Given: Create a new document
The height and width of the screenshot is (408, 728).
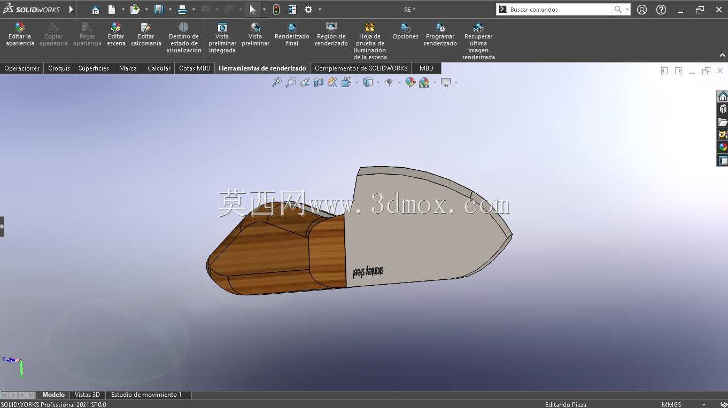Looking at the screenshot, I should [112, 10].
